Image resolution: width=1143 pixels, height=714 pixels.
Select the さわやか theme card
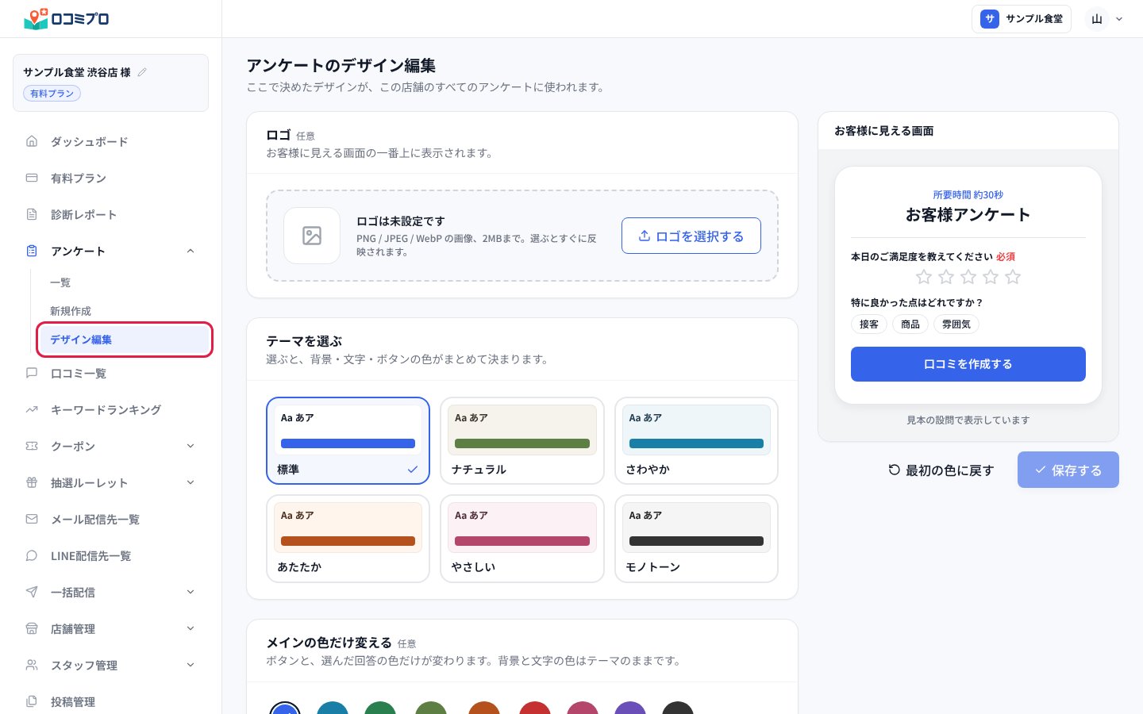[696, 440]
